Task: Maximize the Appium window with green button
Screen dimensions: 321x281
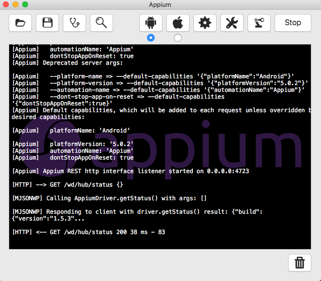Action: point(25,4)
